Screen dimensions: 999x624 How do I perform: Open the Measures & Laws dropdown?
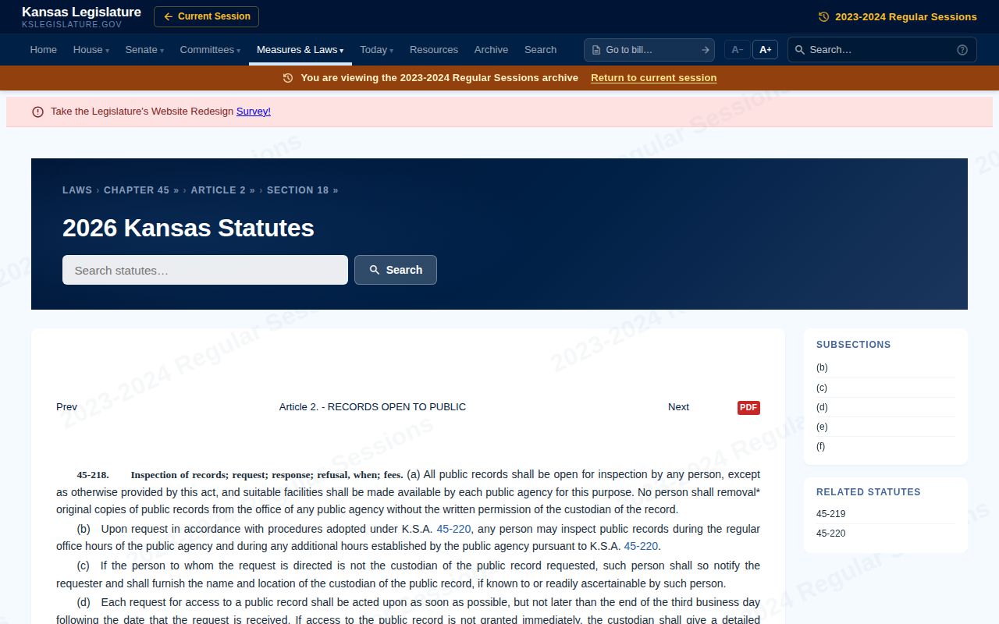[300, 50]
